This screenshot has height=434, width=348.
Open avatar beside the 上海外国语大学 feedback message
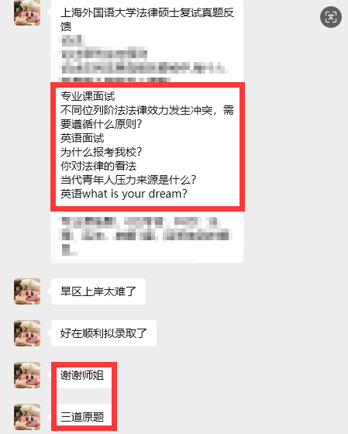[x=27, y=12]
